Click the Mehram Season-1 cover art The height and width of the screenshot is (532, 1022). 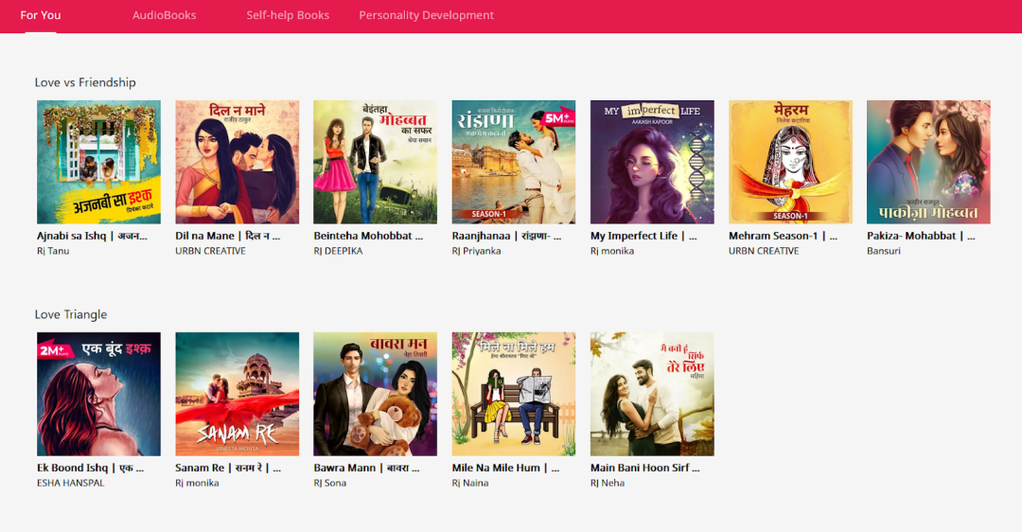[790, 162]
